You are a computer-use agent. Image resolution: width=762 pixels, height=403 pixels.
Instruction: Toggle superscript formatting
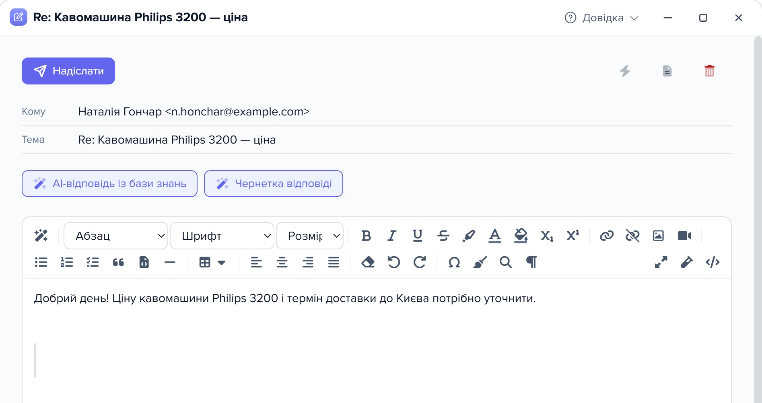click(573, 235)
